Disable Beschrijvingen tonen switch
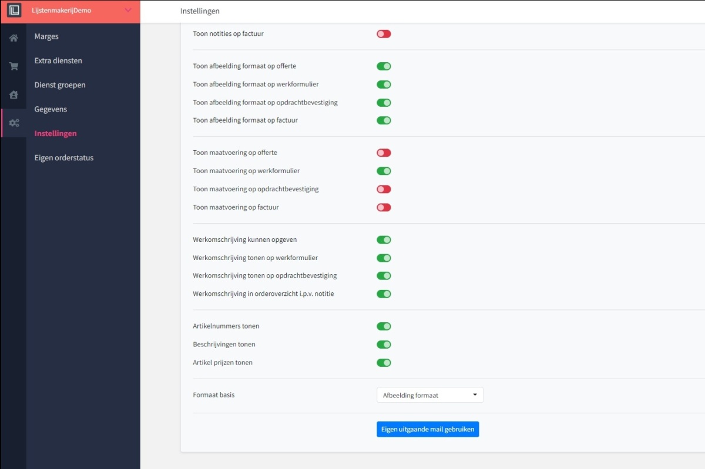 pos(384,345)
